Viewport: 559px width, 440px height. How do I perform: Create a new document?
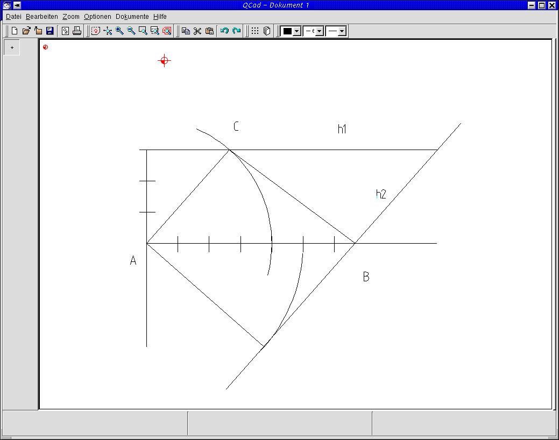coord(15,31)
